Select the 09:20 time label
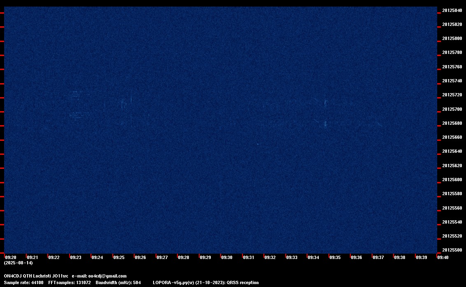This screenshot has height=287, width=466. (11, 257)
